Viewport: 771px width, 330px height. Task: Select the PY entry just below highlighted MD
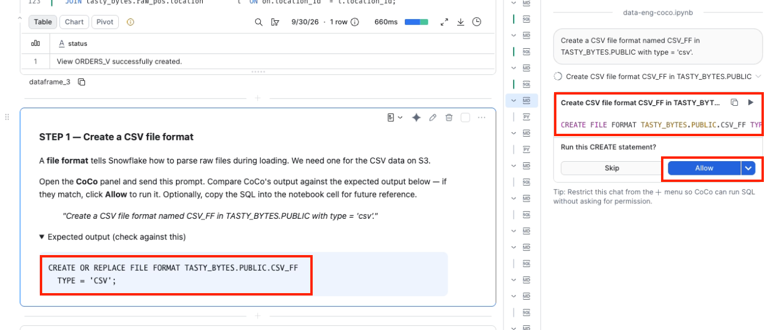coord(526,117)
